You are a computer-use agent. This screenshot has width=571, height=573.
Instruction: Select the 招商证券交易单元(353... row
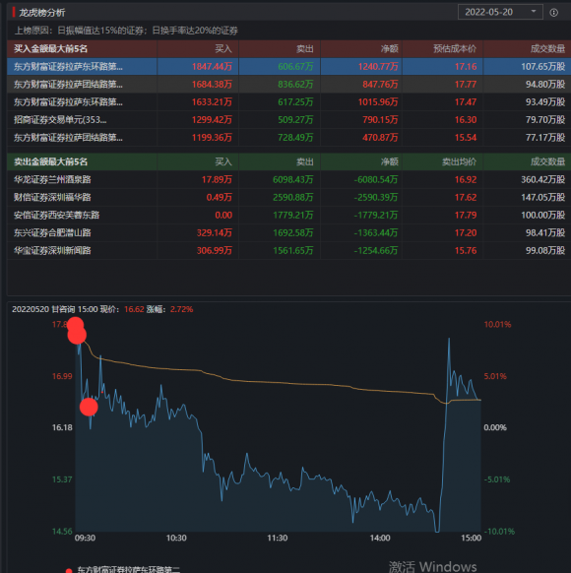(x=288, y=119)
